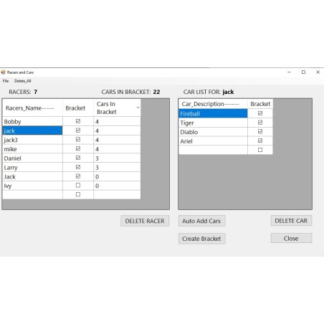This screenshot has height=324, width=324.
Task: Open the File menu
Action: tap(6, 81)
